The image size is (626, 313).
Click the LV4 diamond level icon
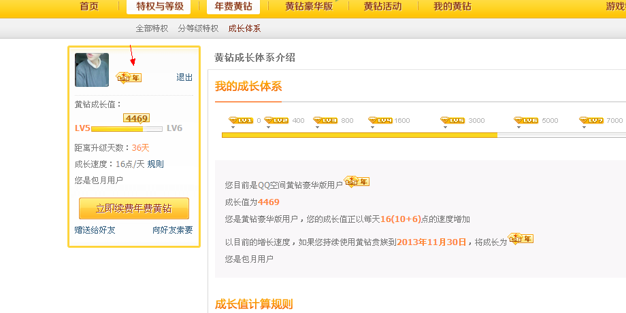pyautogui.click(x=380, y=120)
